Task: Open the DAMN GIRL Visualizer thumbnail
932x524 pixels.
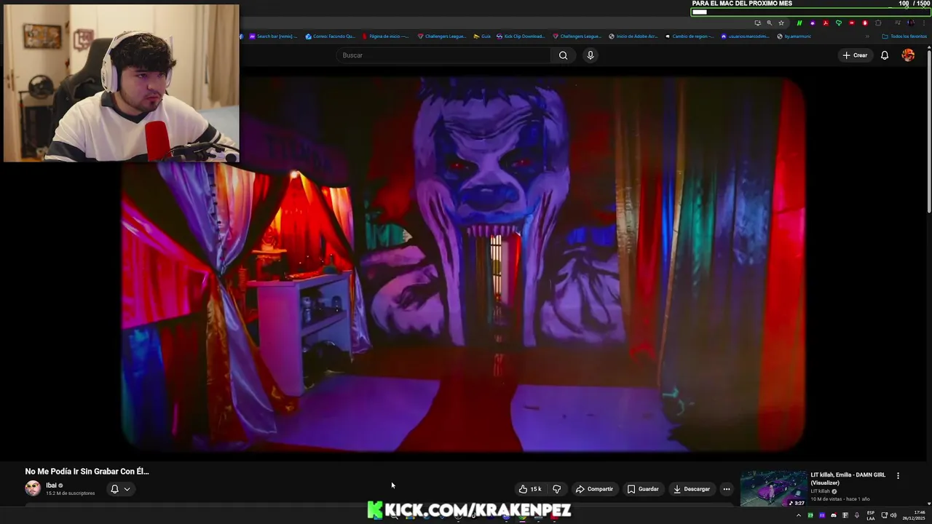Action: click(773, 488)
